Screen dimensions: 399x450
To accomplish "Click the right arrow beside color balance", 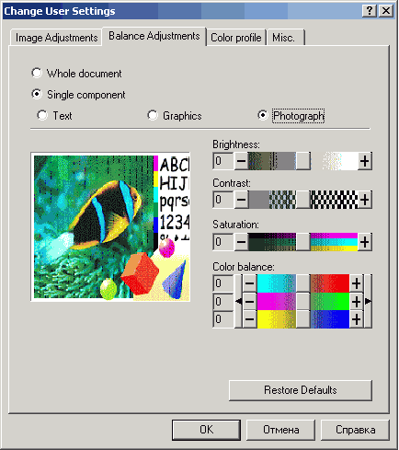I will 368,302.
